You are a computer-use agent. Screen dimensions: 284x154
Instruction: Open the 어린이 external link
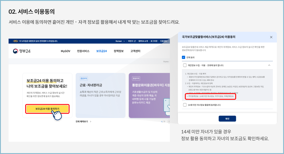(132, 41)
